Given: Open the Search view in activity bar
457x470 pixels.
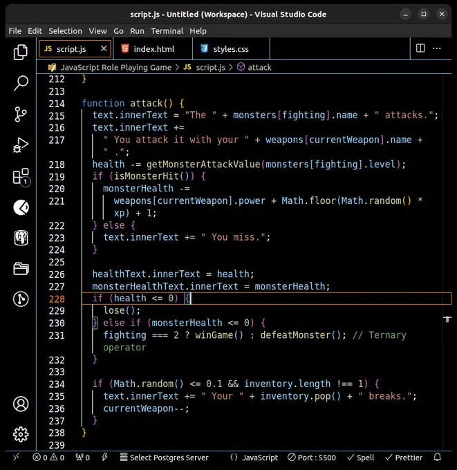Looking at the screenshot, I should (20, 83).
